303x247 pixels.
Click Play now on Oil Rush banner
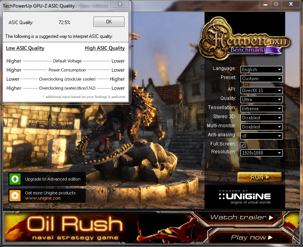pos(252,238)
